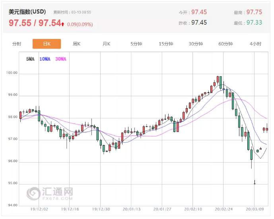Click the last red candle at chart's right edge
Viewport: 274px width, 219px height.
coord(267,129)
